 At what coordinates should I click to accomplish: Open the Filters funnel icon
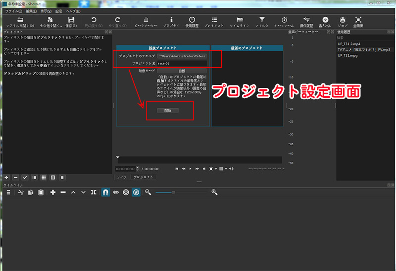point(262,22)
